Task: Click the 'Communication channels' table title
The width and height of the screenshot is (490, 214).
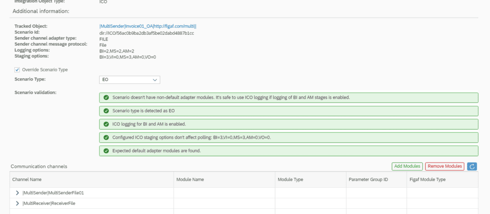Action: pyautogui.click(x=39, y=166)
